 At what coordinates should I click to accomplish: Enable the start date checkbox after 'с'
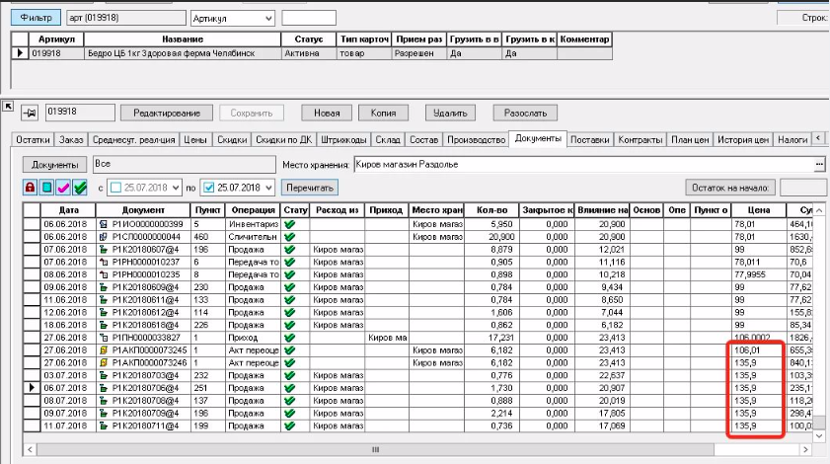(115, 188)
